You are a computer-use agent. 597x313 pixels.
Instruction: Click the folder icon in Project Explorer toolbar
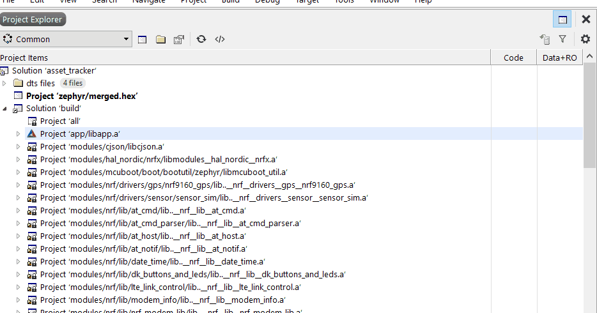pyautogui.click(x=161, y=40)
